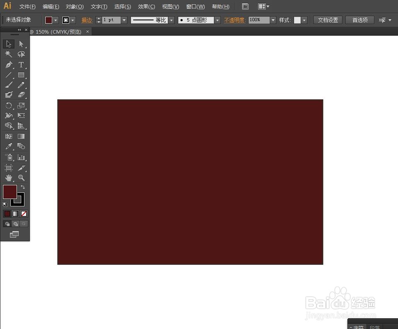Open variable width profile dropdown

coord(171,20)
